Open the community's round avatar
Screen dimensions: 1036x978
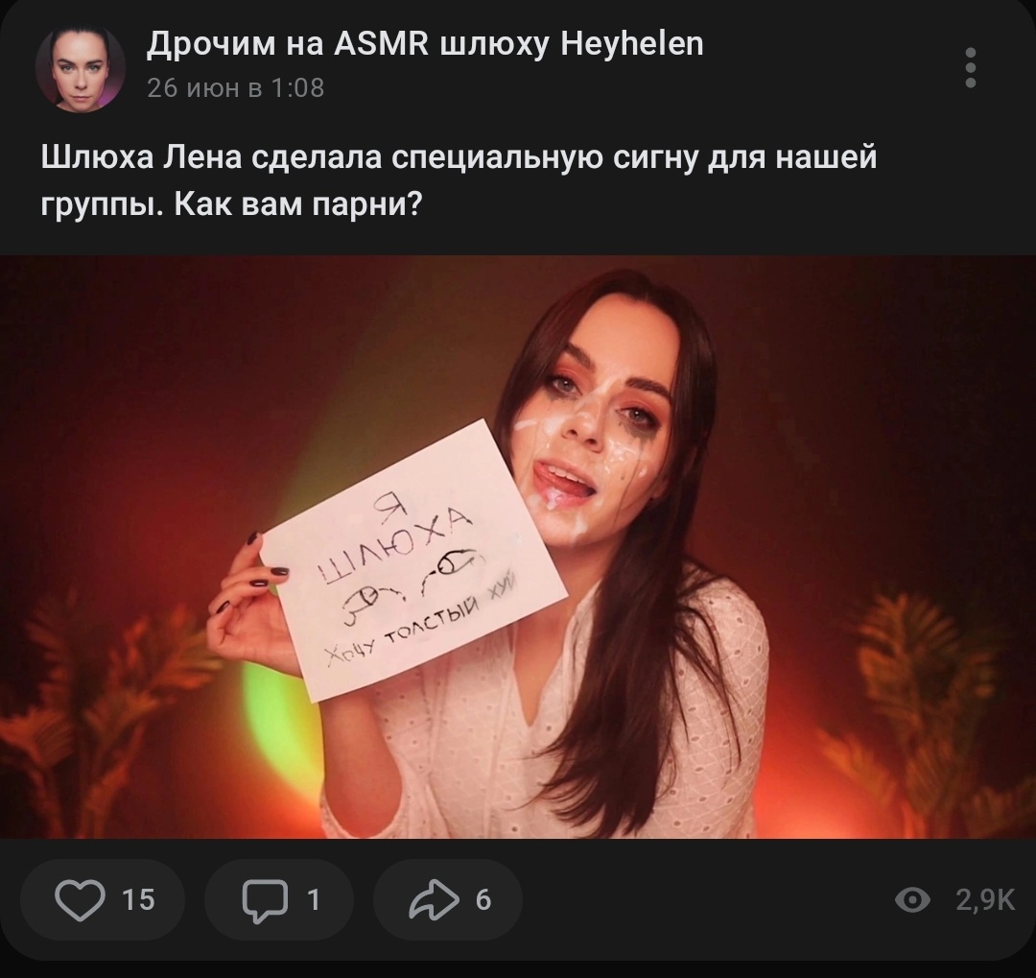(x=81, y=68)
